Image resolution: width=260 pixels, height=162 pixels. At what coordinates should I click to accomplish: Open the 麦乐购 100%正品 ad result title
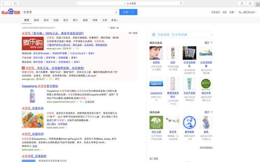[53, 33]
